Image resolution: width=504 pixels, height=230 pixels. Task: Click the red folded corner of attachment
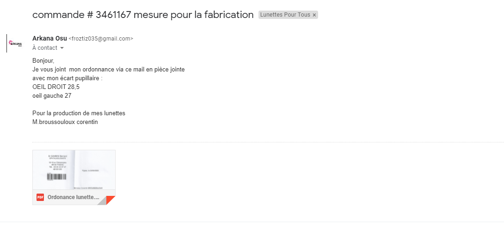click(111, 201)
